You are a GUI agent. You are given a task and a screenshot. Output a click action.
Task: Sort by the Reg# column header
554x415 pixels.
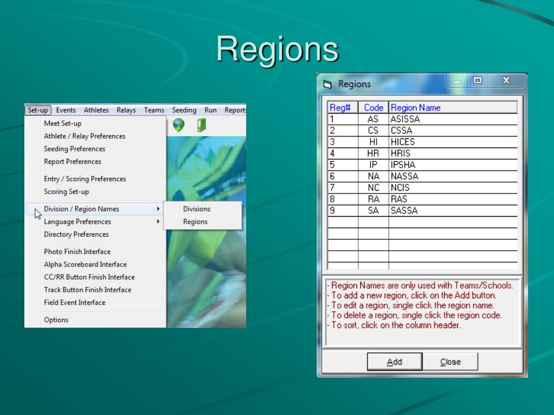(342, 108)
